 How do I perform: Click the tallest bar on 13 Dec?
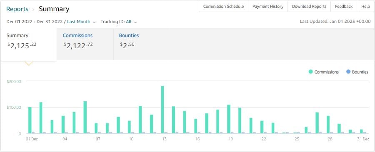[162, 109]
